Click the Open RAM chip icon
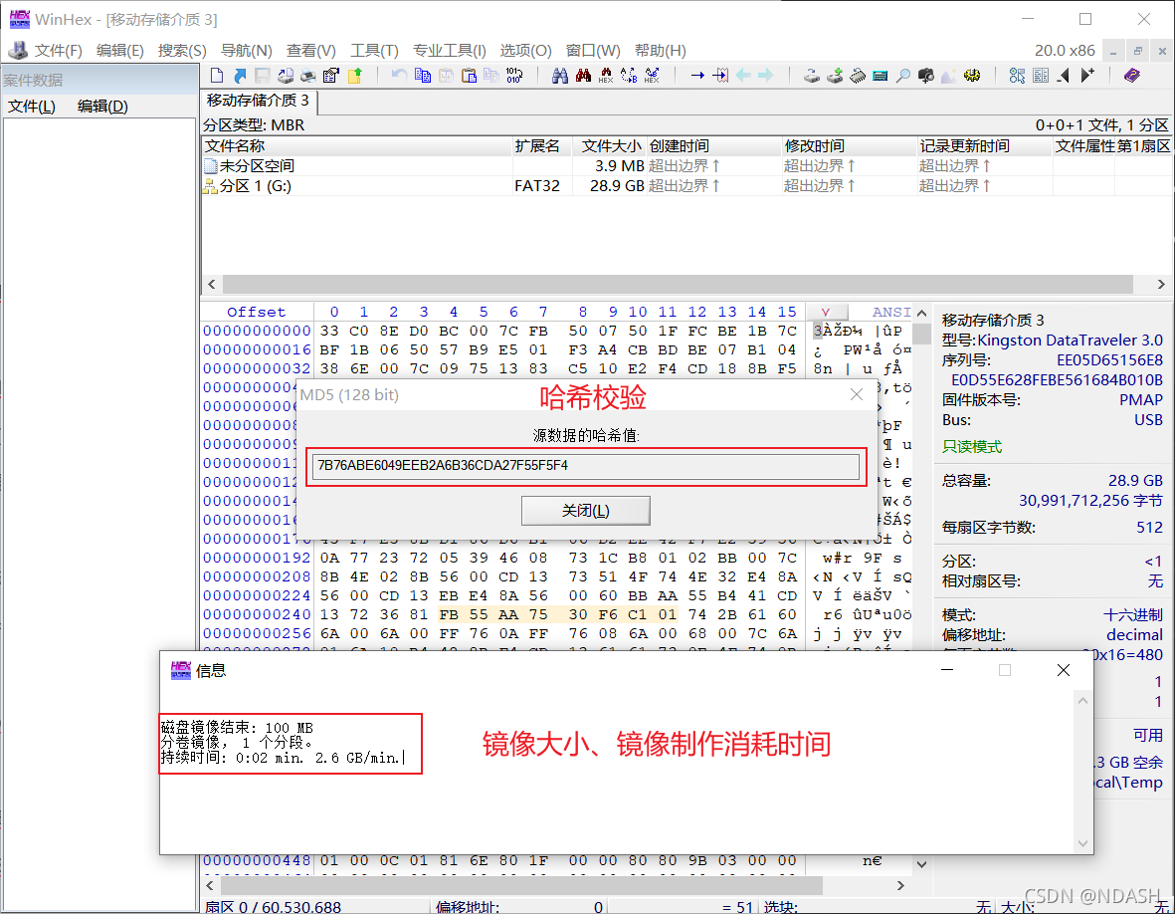1175x914 pixels. point(858,75)
